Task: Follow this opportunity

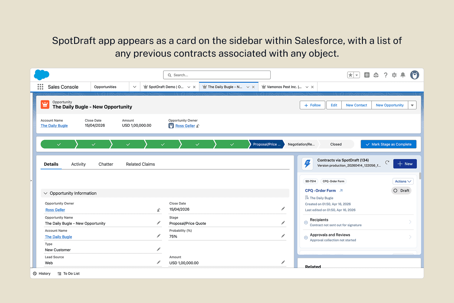Action: [312, 105]
